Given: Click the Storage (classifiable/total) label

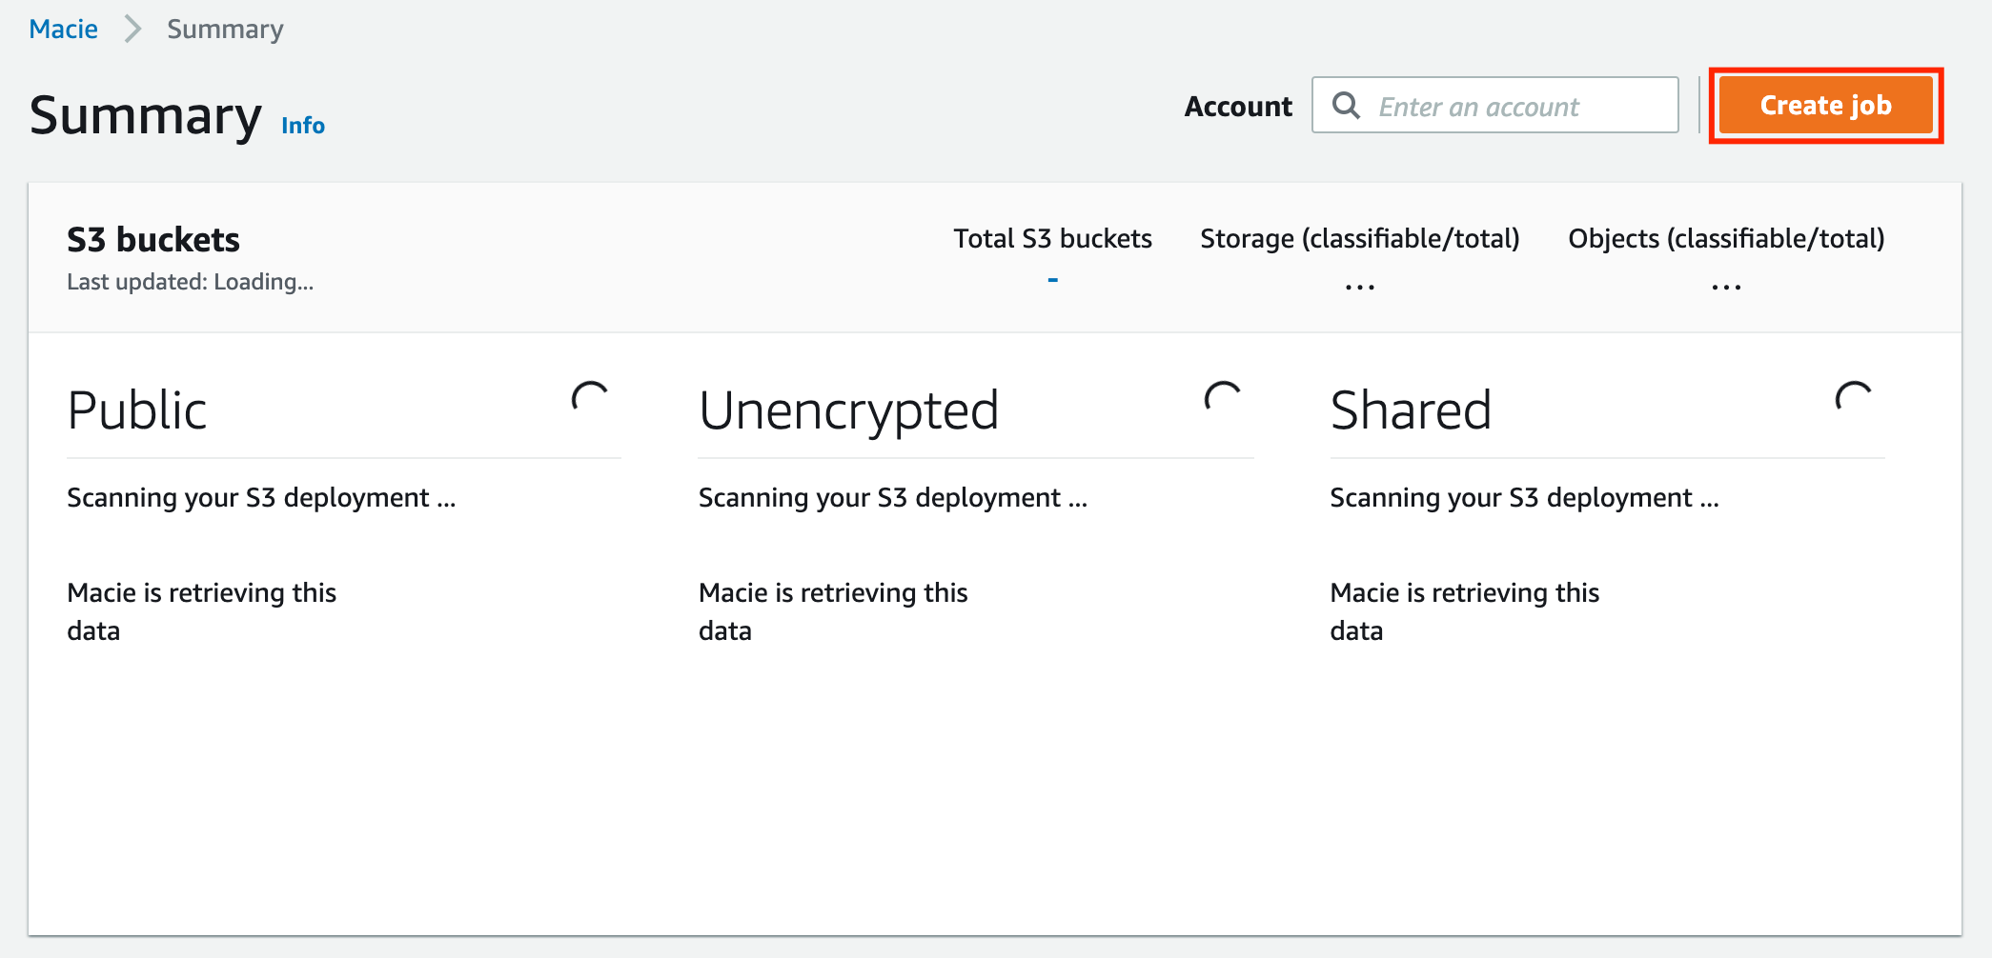Looking at the screenshot, I should click(x=1360, y=238).
